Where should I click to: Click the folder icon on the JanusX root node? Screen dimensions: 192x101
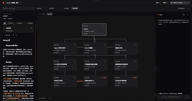point(84,26)
